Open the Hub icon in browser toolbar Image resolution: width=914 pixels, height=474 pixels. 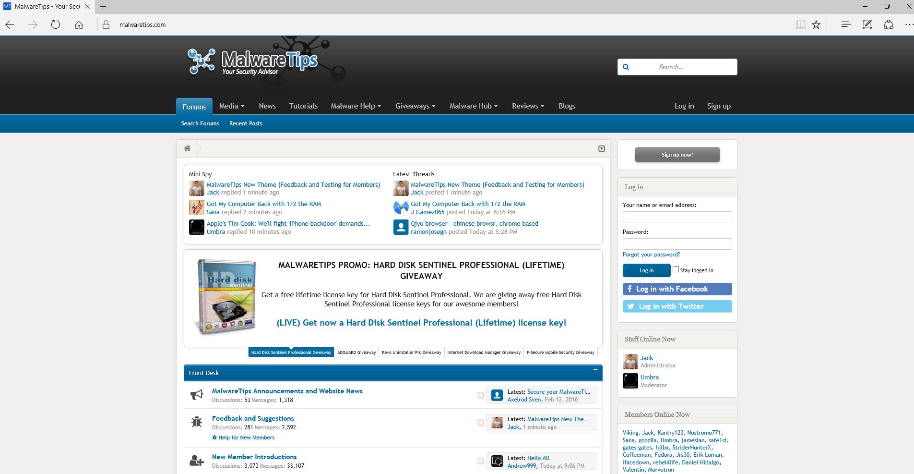pyautogui.click(x=846, y=24)
